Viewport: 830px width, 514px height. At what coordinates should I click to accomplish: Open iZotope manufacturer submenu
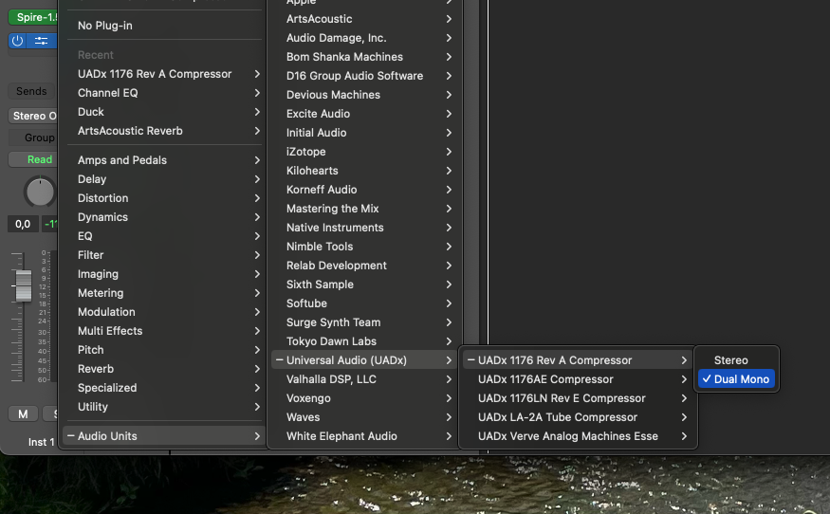364,152
